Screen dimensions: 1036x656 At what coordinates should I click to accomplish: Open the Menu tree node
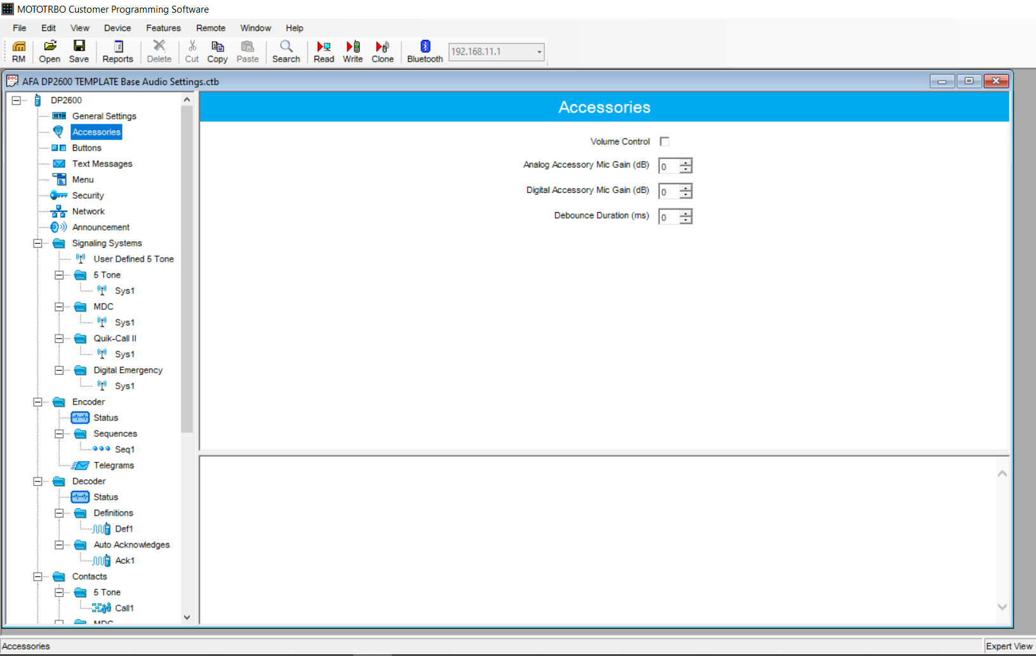(x=83, y=180)
